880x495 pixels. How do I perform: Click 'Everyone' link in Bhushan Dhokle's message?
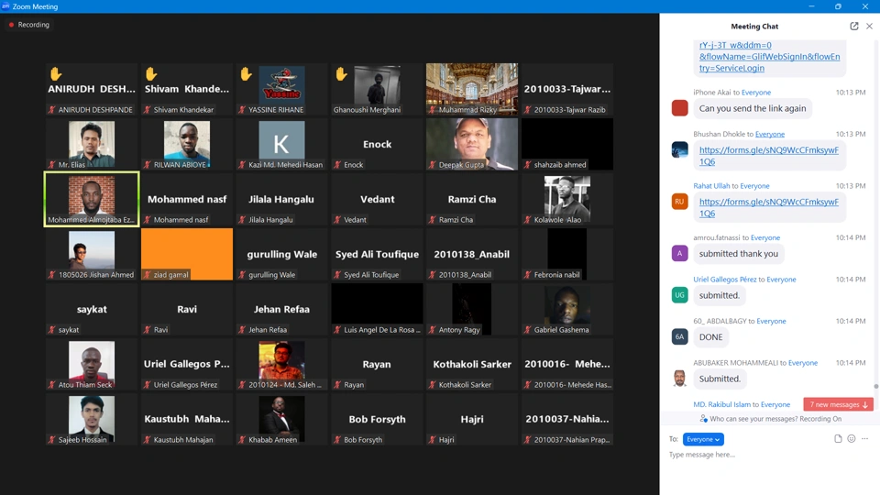click(x=770, y=134)
